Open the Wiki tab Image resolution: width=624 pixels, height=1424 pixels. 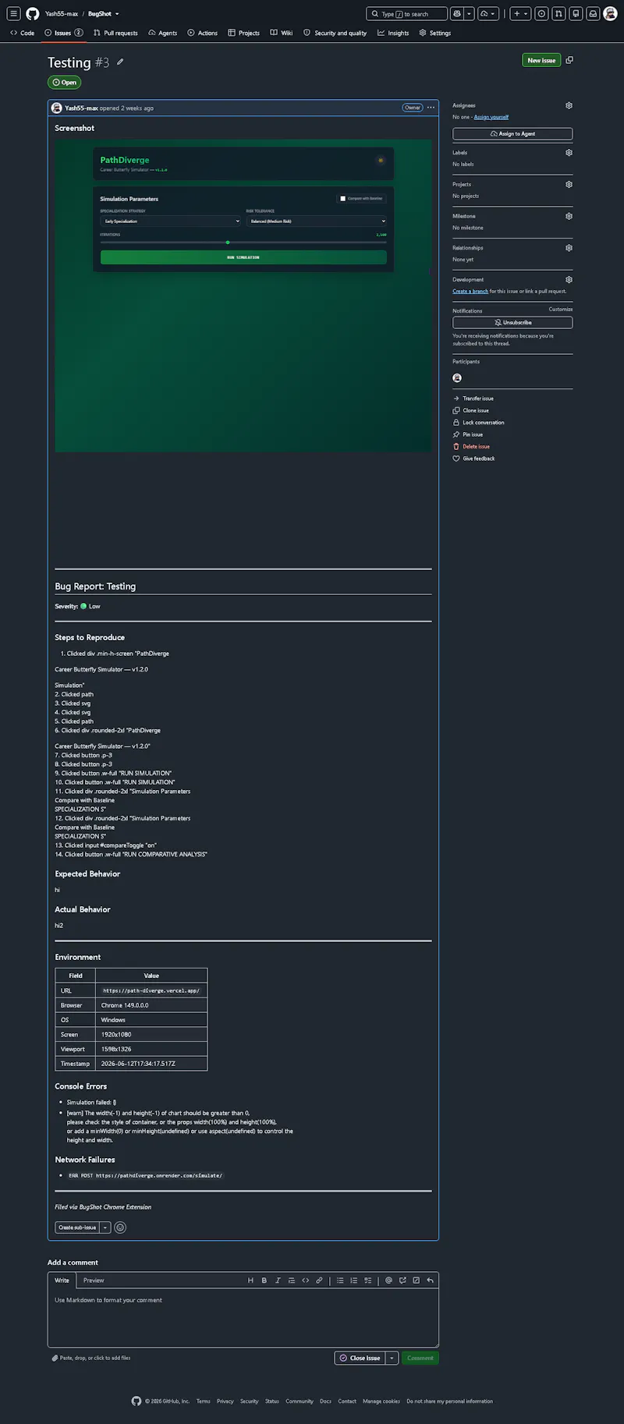pyautogui.click(x=282, y=33)
